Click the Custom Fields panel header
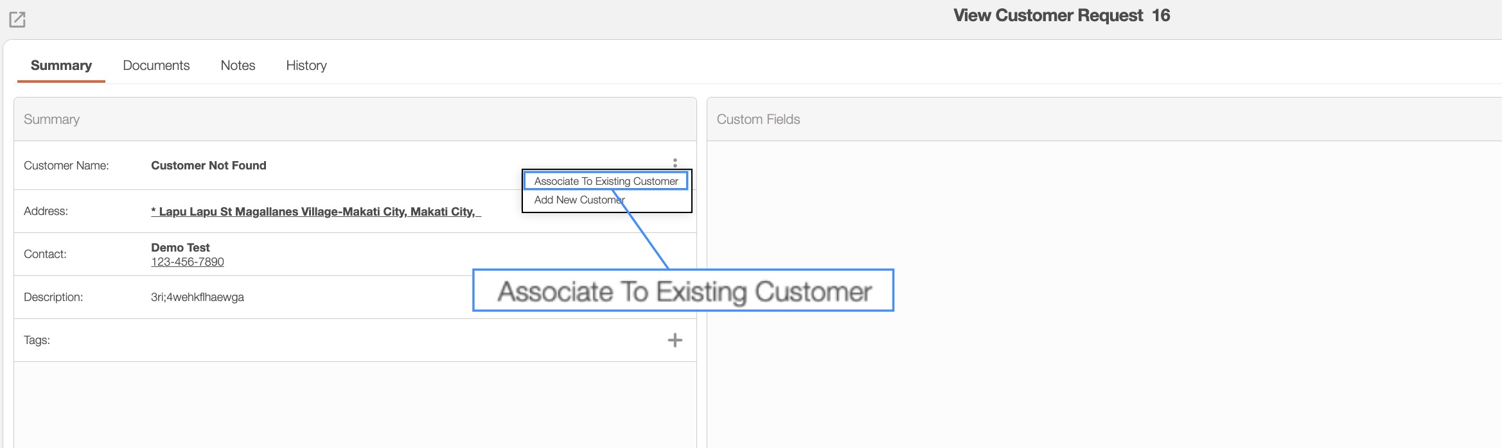 click(758, 119)
